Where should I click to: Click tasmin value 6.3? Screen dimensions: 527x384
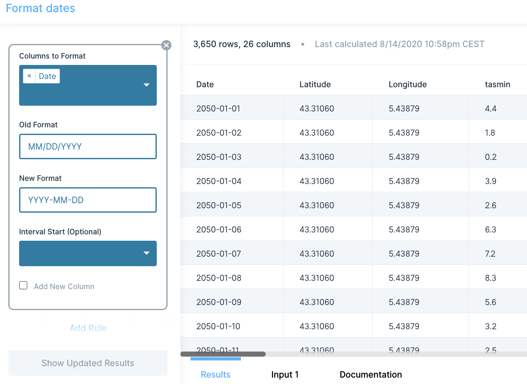coord(491,230)
